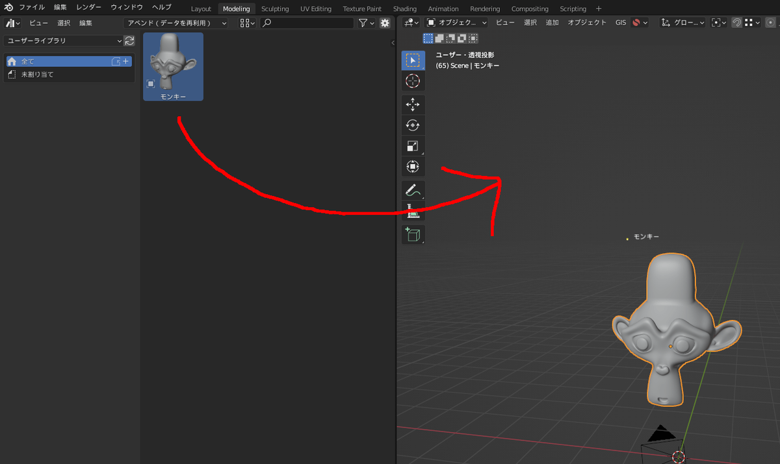The height and width of the screenshot is (464, 780).
Task: Add a new workspace with plus button
Action: click(x=599, y=9)
